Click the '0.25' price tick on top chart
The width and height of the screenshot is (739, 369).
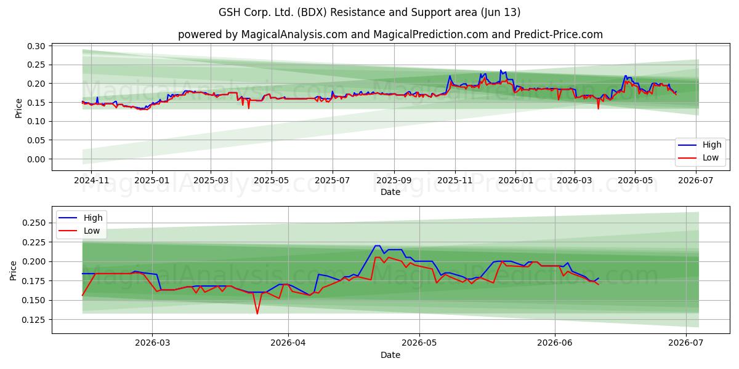click(36, 65)
